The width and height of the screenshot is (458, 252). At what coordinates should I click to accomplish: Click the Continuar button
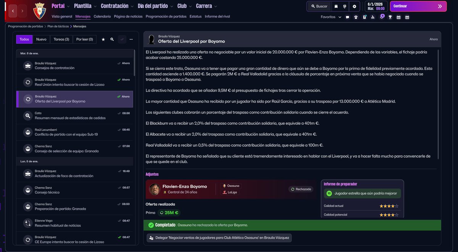[418, 6]
